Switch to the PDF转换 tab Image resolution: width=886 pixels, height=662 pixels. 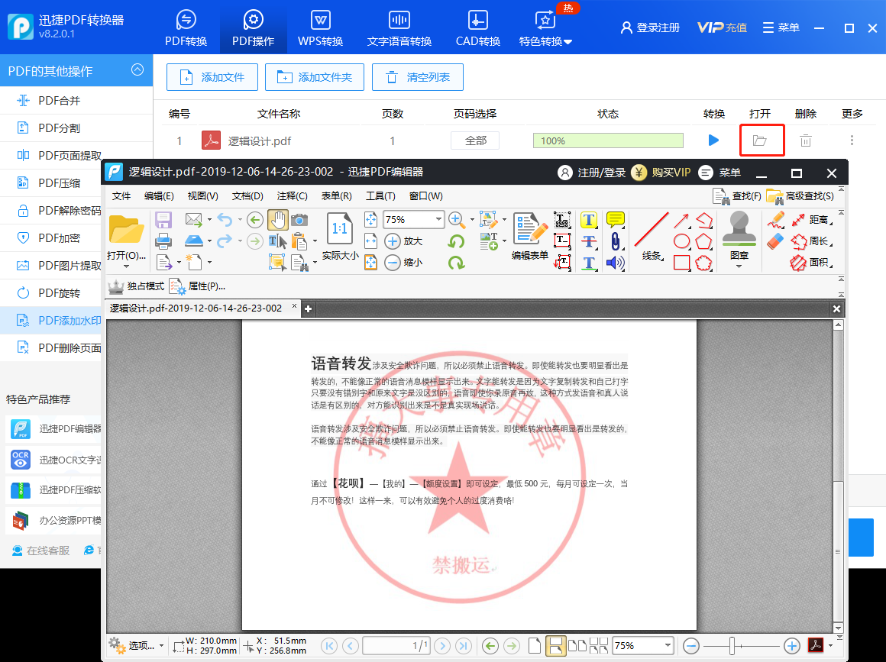coord(186,28)
